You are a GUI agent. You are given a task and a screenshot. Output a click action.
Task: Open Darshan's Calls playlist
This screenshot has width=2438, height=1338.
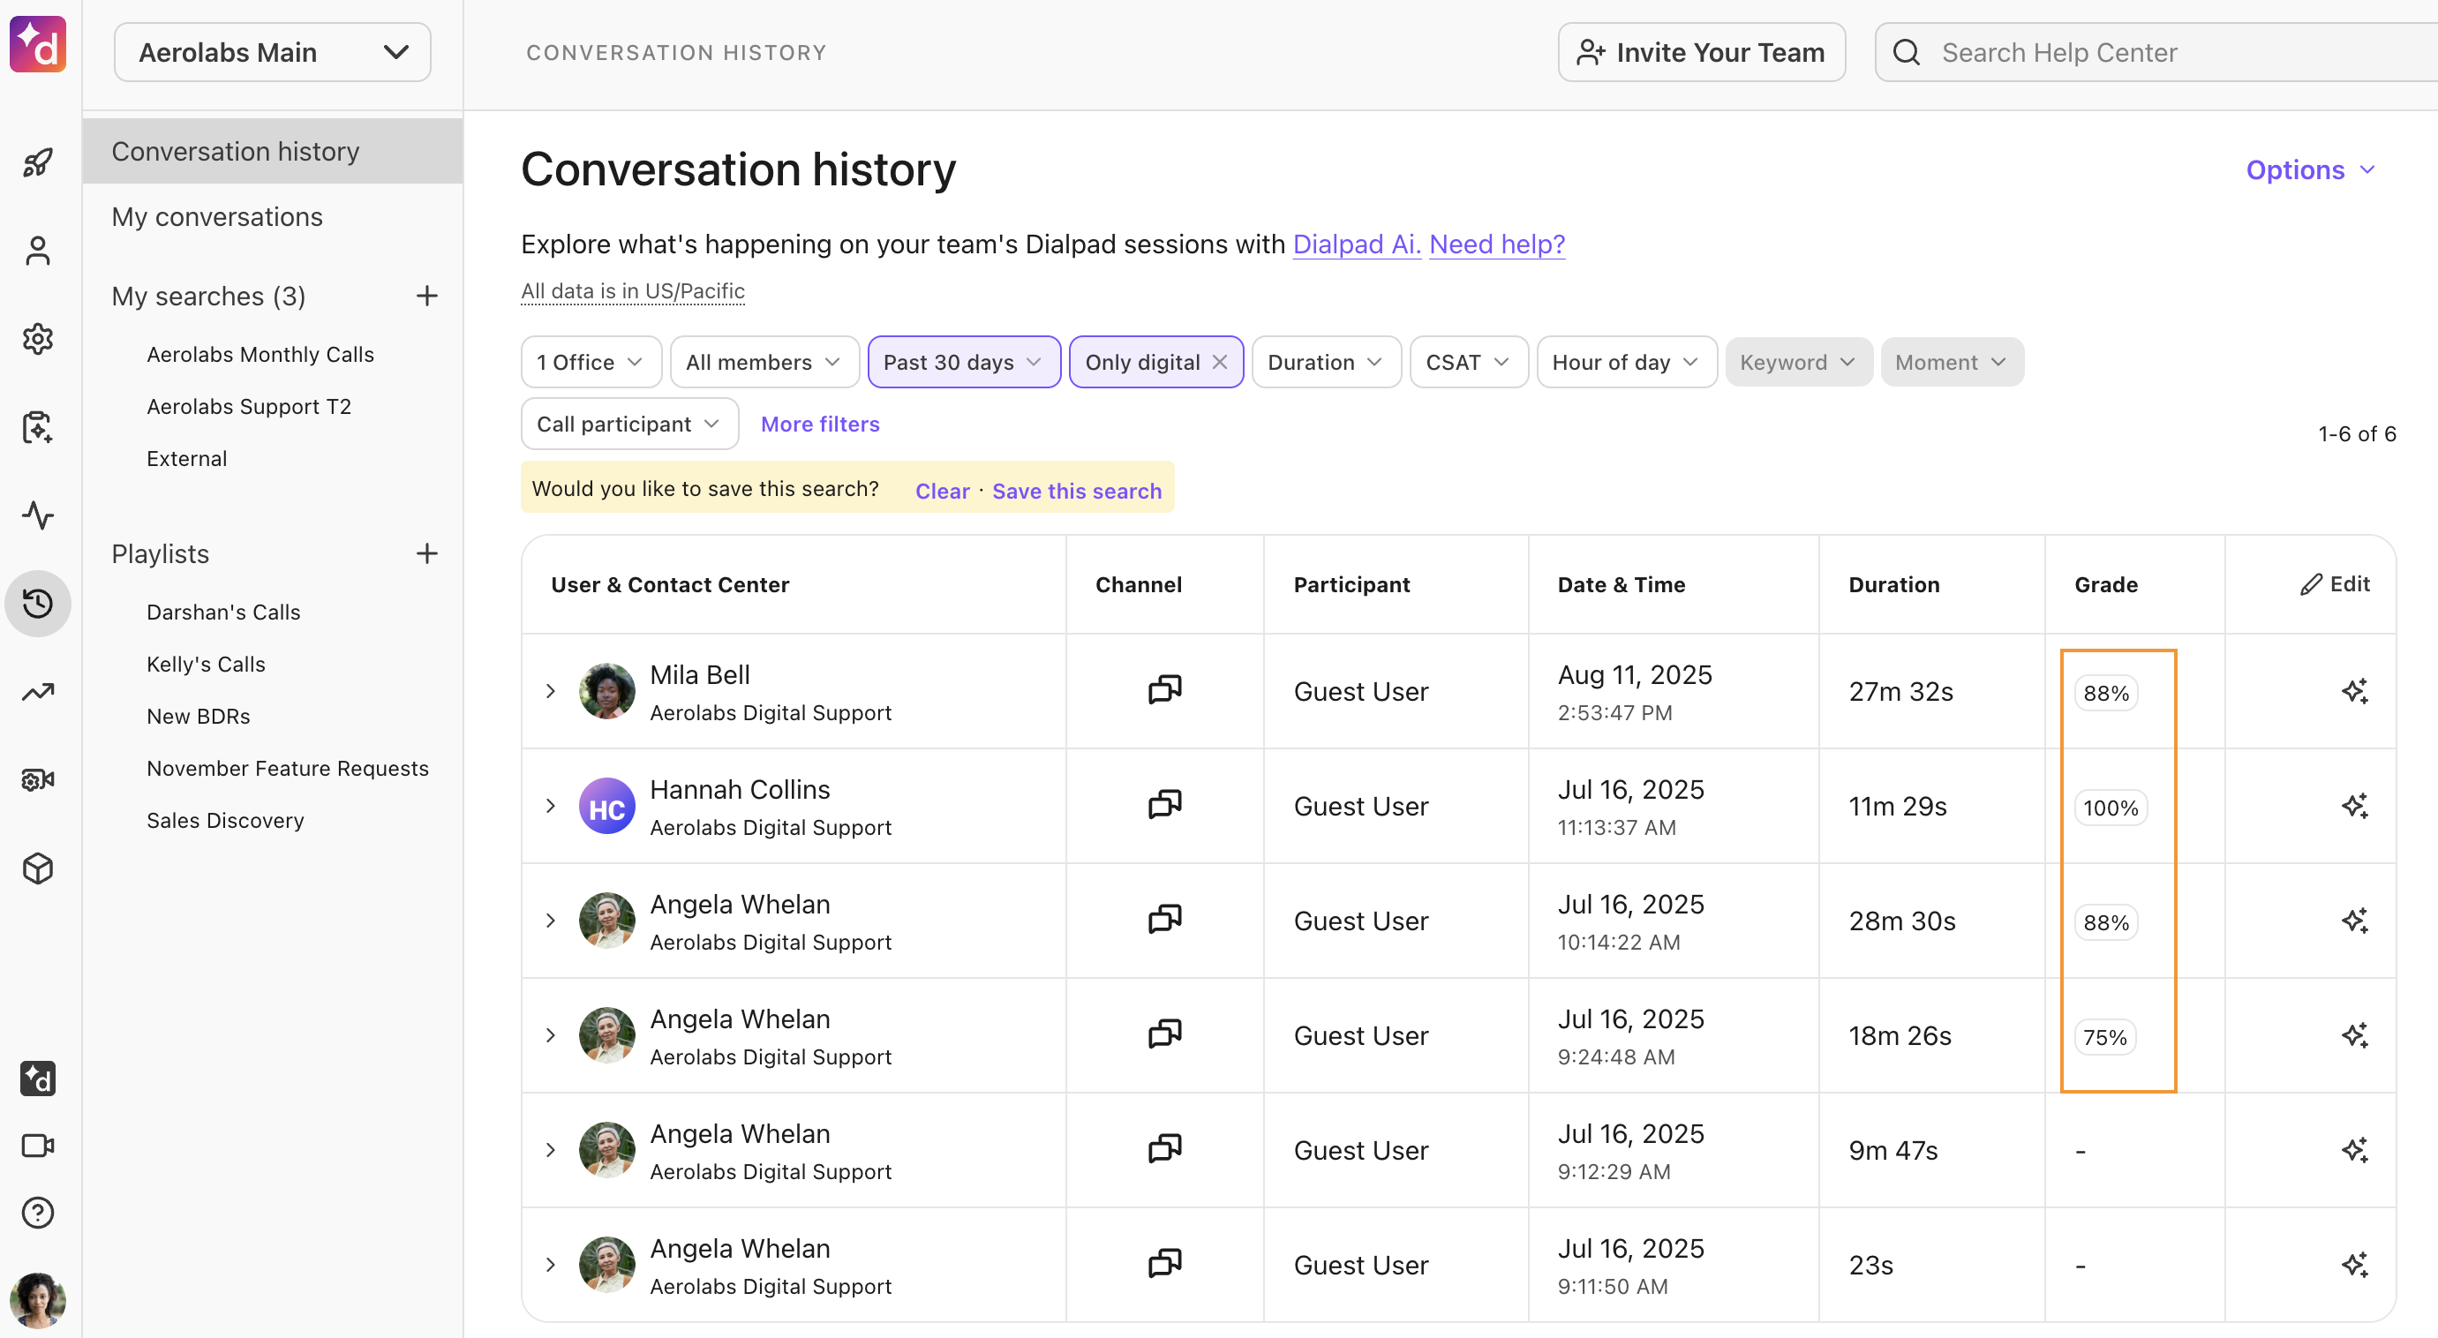pyautogui.click(x=223, y=613)
